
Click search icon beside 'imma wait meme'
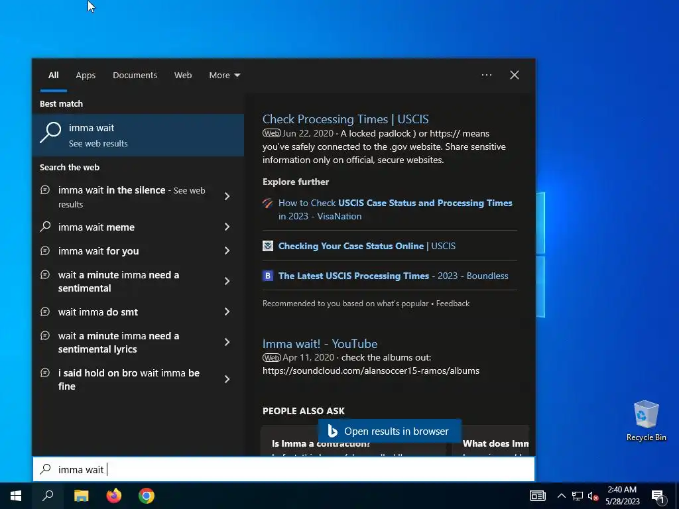[x=45, y=227]
